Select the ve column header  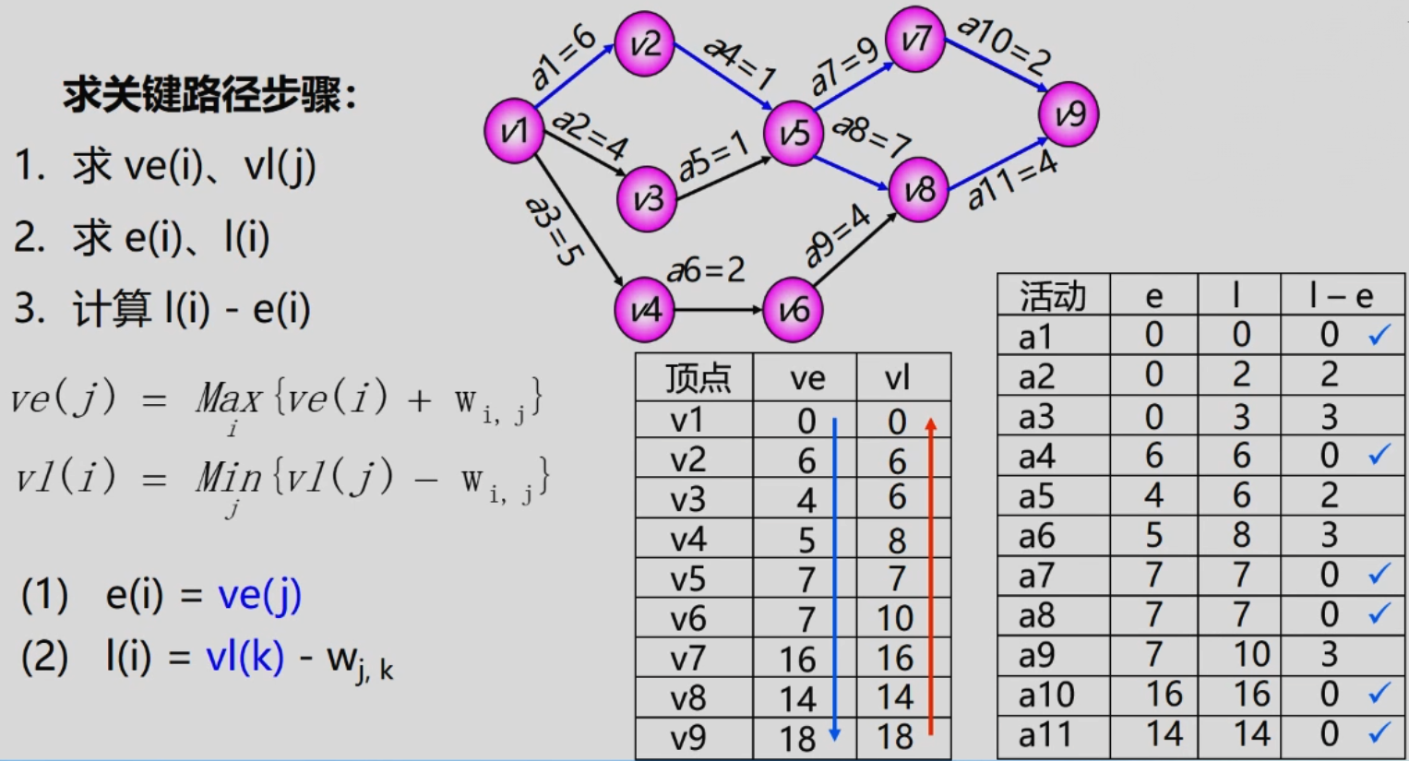[x=807, y=378]
